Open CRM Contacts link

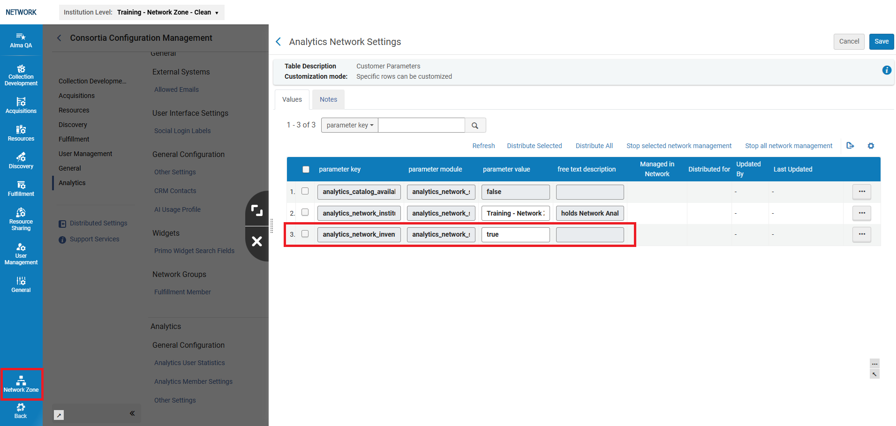click(x=175, y=191)
